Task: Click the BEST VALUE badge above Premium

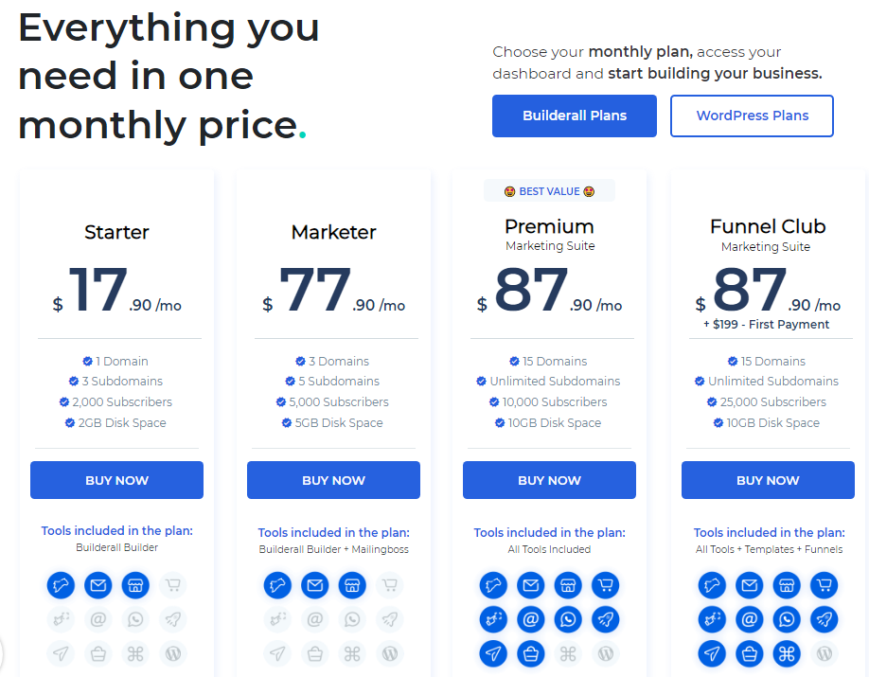Action: point(549,191)
